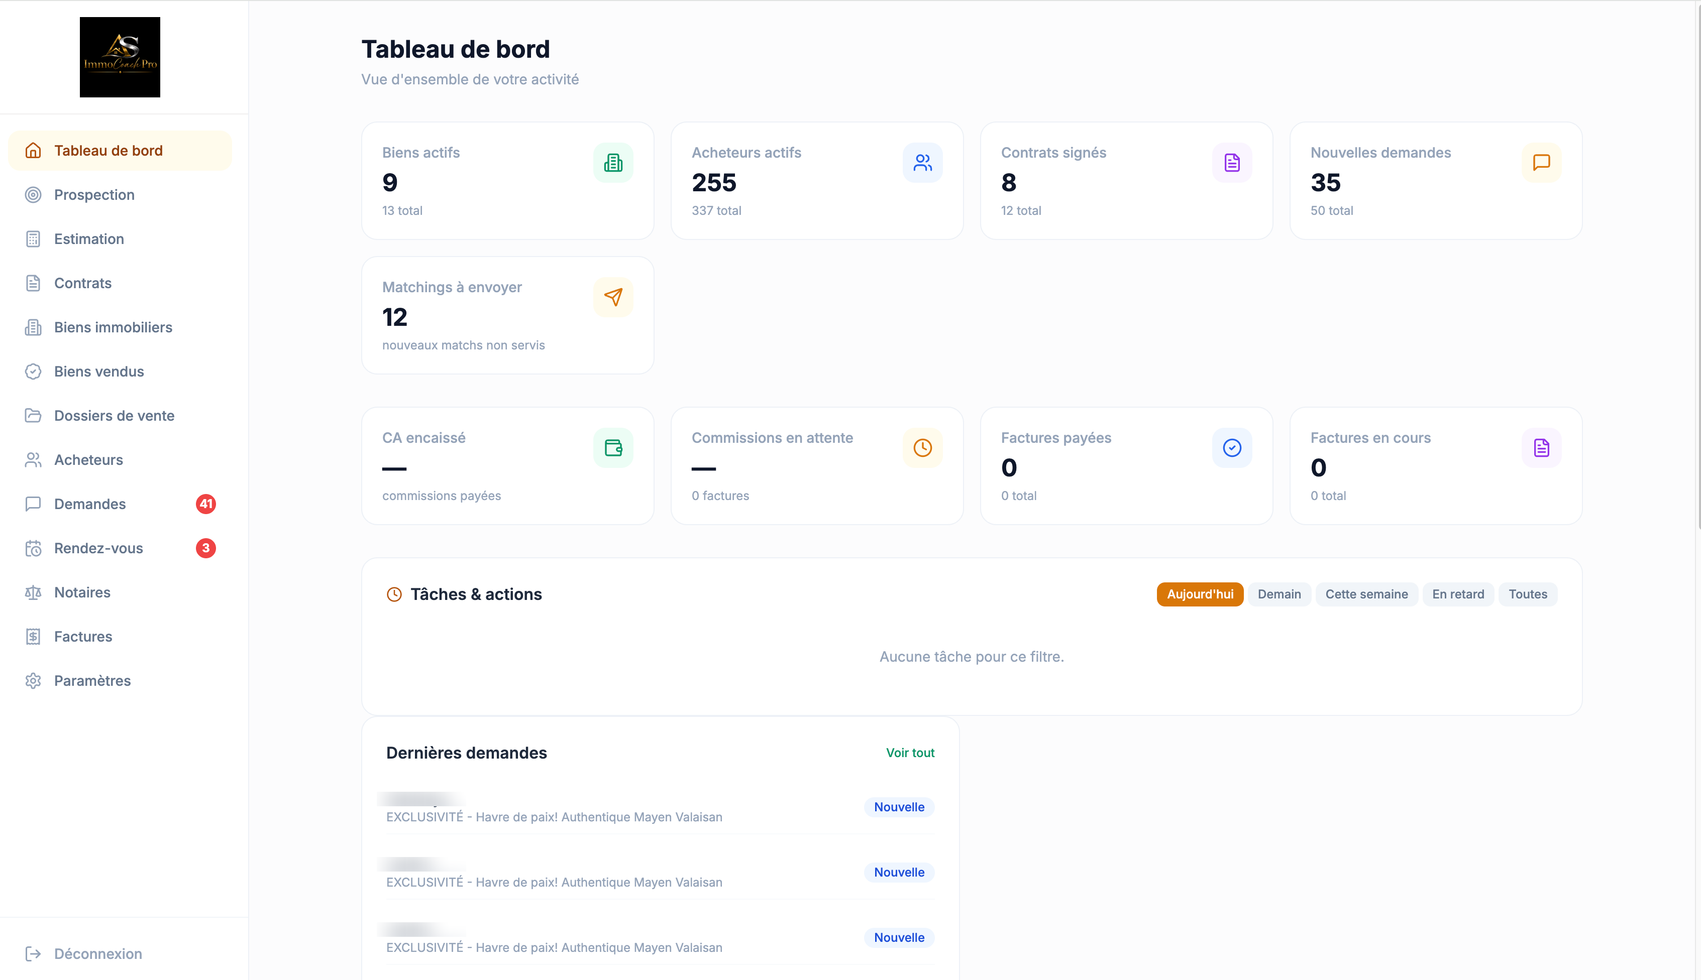Screen dimensions: 1701x980
Task: Open Biens vendus page
Action: (x=120, y=372)
